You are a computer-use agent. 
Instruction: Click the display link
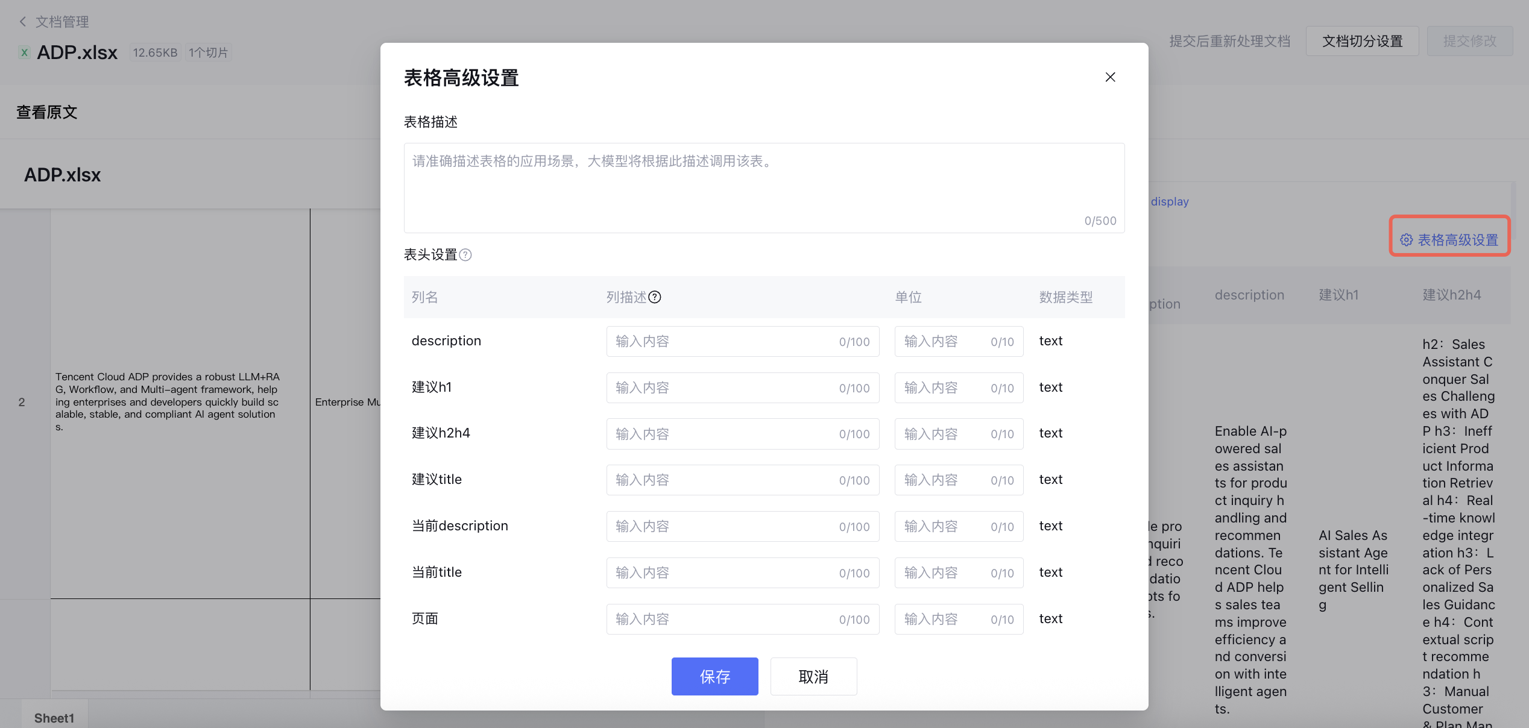[1169, 201]
